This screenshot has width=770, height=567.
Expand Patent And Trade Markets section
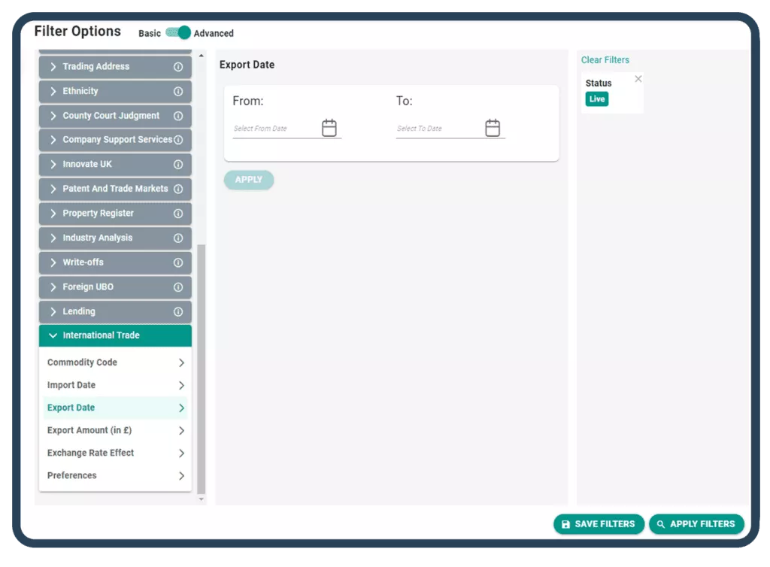click(x=115, y=189)
